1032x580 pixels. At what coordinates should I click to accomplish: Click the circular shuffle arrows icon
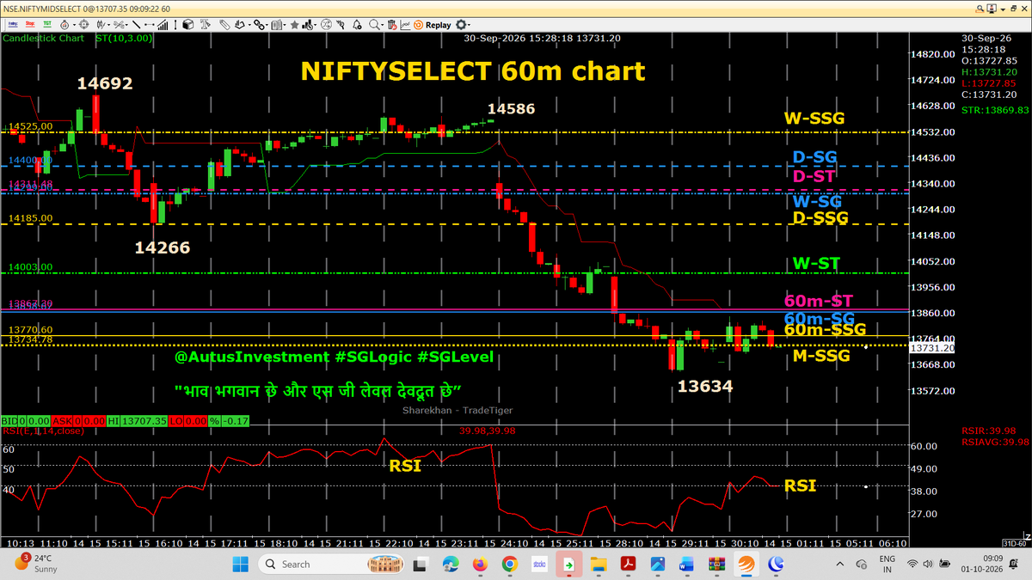(x=327, y=25)
